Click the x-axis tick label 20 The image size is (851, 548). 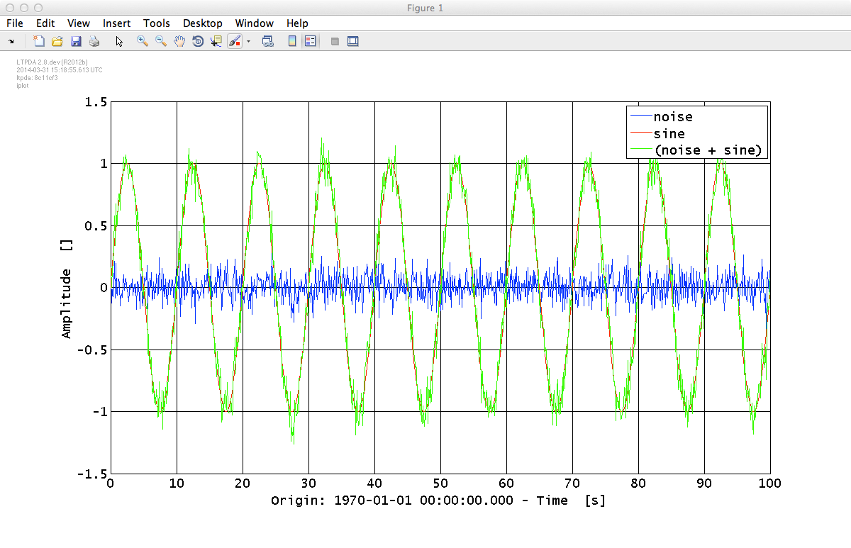coord(243,483)
